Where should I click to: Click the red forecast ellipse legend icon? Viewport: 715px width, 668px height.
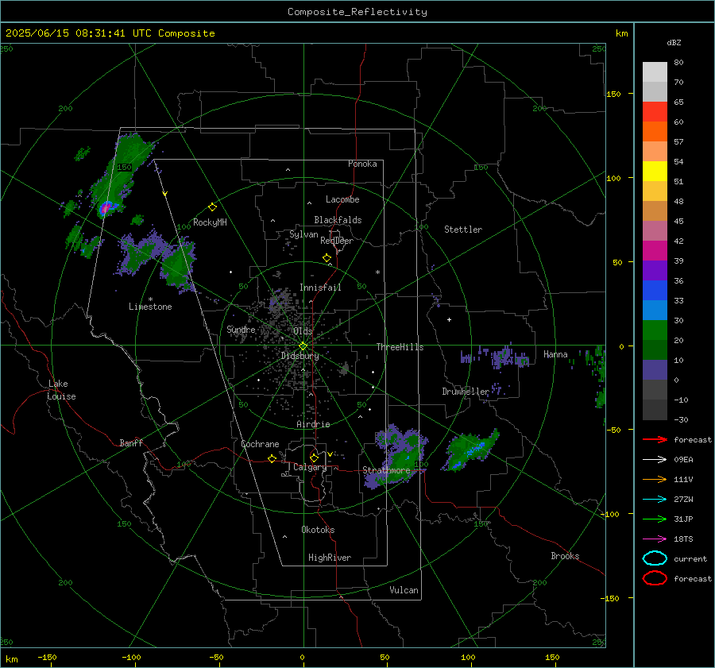tap(655, 578)
